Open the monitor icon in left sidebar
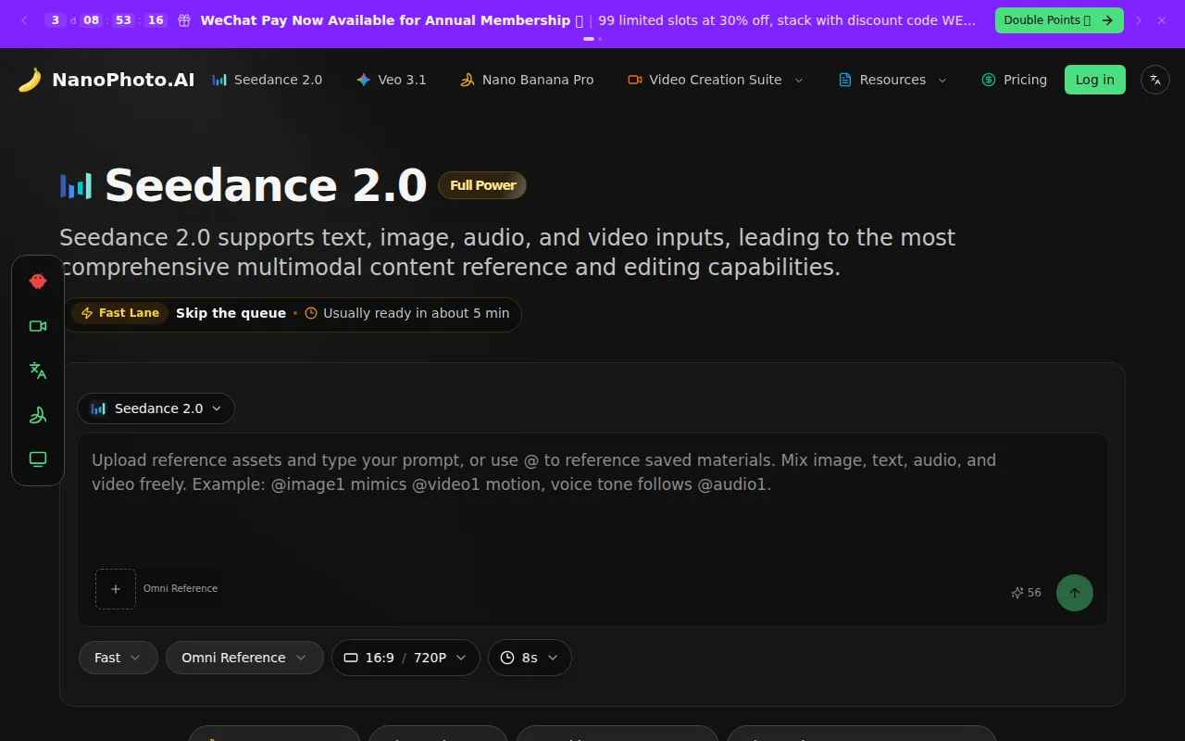Screen dimensions: 1185x741 (38, 459)
